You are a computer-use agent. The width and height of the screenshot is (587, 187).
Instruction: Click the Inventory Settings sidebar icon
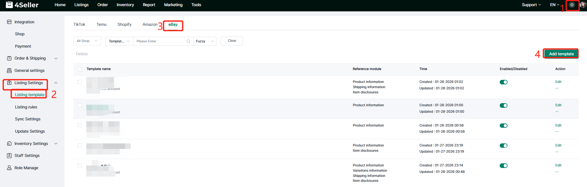(x=9, y=144)
